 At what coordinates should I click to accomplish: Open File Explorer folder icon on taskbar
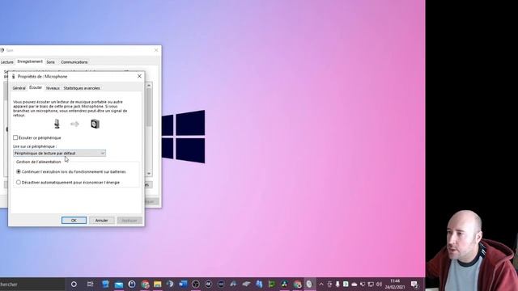coord(158,284)
